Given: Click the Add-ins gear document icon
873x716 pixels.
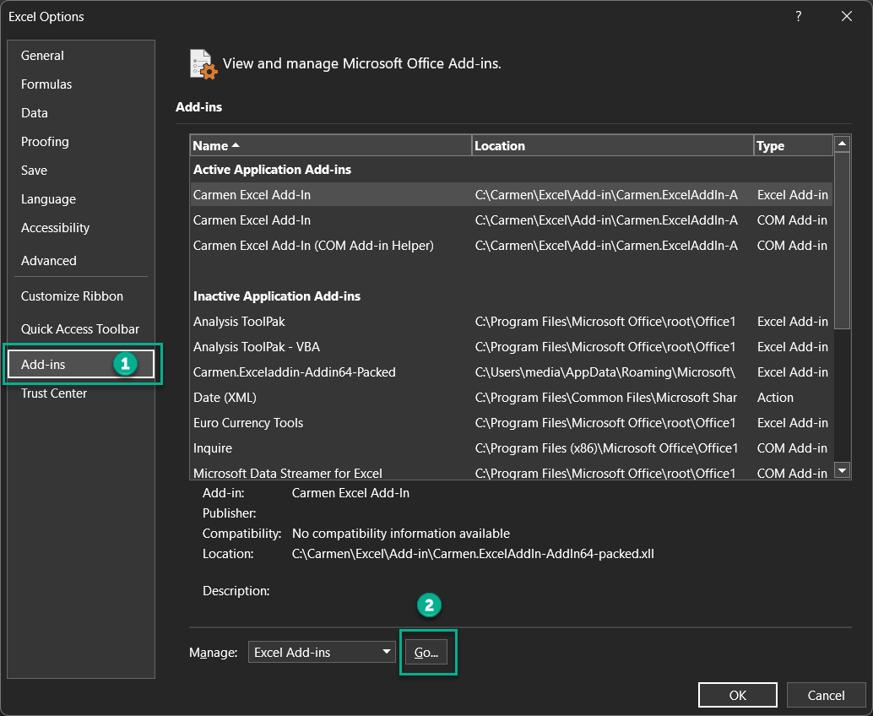Looking at the screenshot, I should (x=203, y=64).
